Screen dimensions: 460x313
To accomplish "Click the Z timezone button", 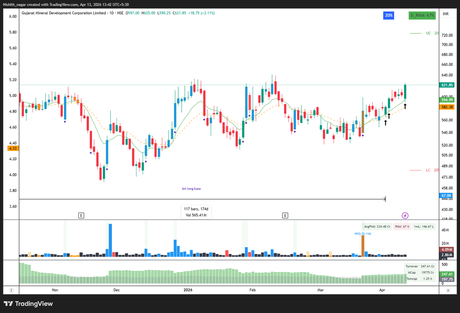I will [x=11, y=290].
